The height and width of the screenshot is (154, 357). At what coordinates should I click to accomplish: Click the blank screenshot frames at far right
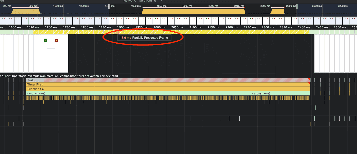(x=335, y=53)
